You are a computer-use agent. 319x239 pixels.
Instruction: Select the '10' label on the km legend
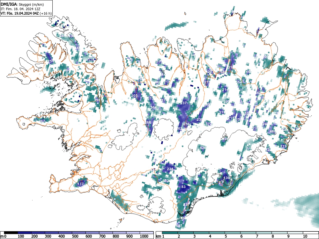(305, 236)
